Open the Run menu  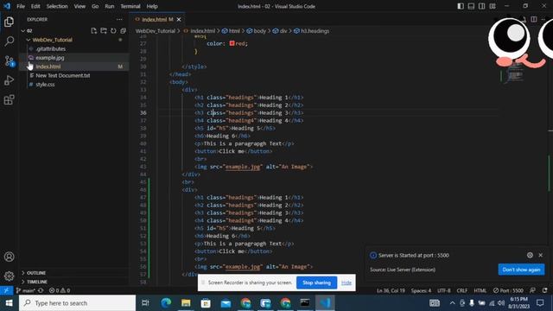point(110,6)
